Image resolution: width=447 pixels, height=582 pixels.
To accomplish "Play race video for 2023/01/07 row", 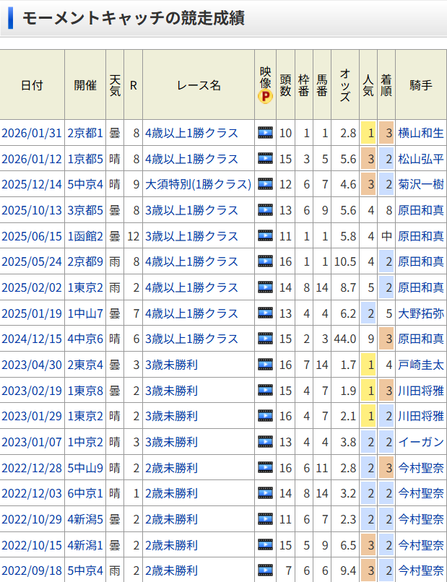I will 265,442.
